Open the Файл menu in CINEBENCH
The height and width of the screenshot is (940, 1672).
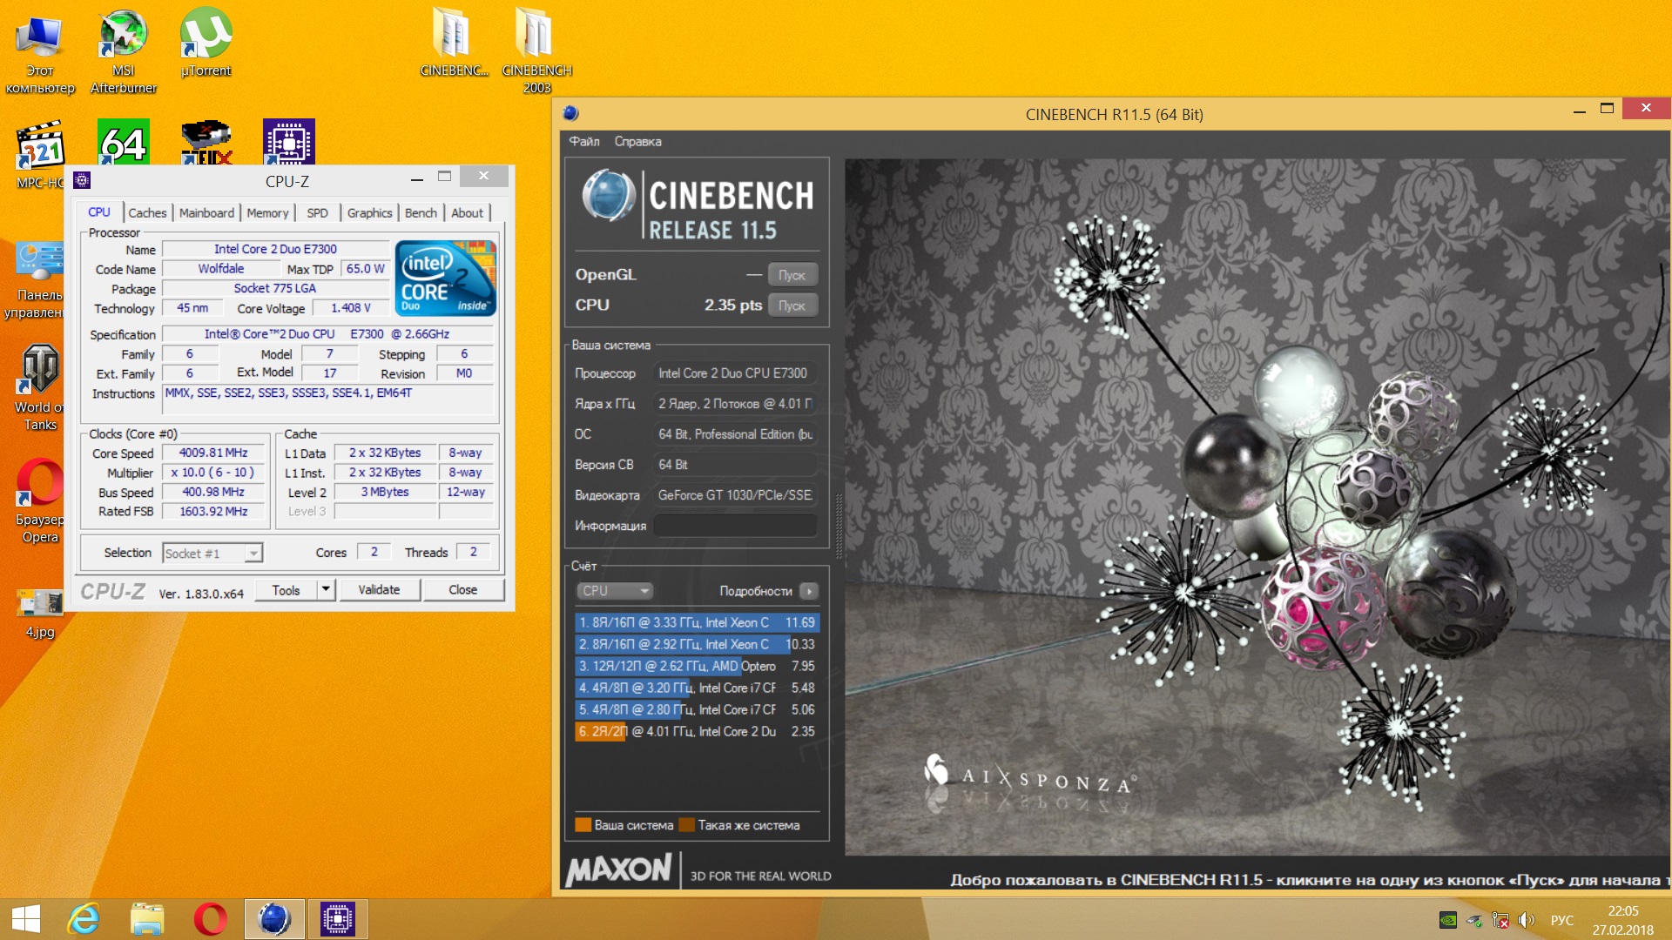tap(584, 141)
